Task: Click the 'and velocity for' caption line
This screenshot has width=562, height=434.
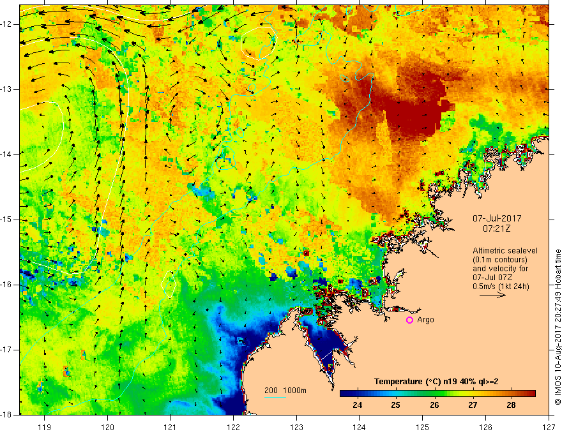Action: (500, 269)
